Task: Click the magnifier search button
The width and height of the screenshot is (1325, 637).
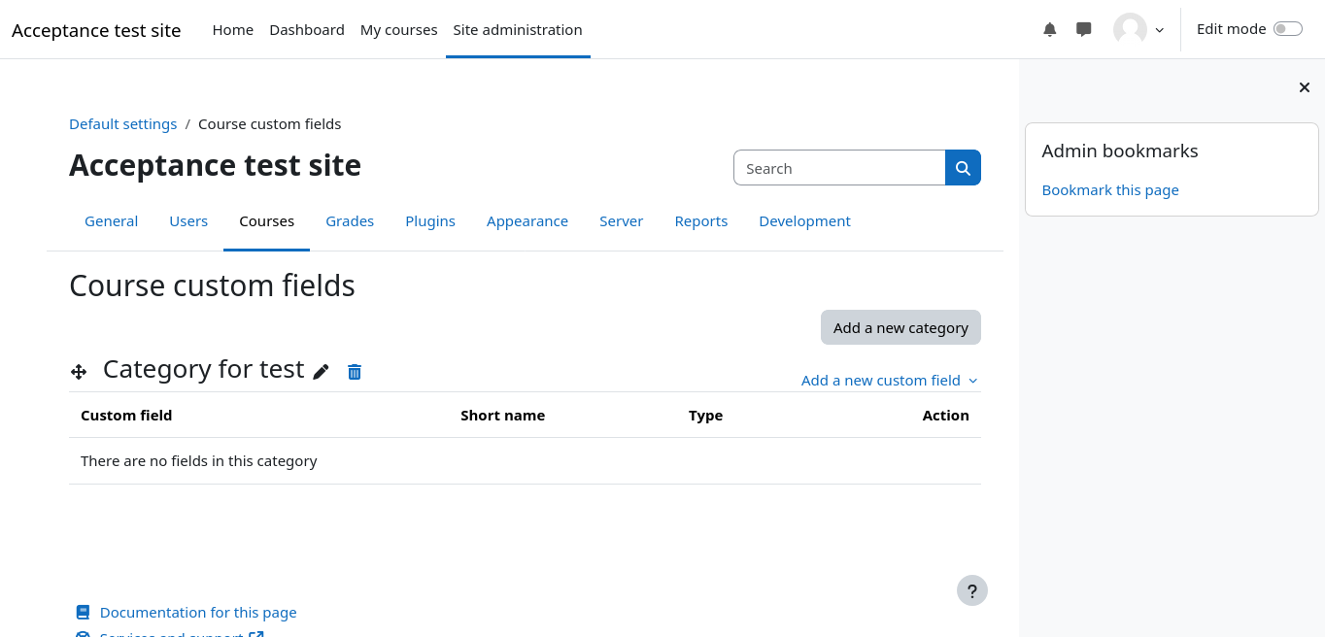Action: pyautogui.click(x=963, y=168)
